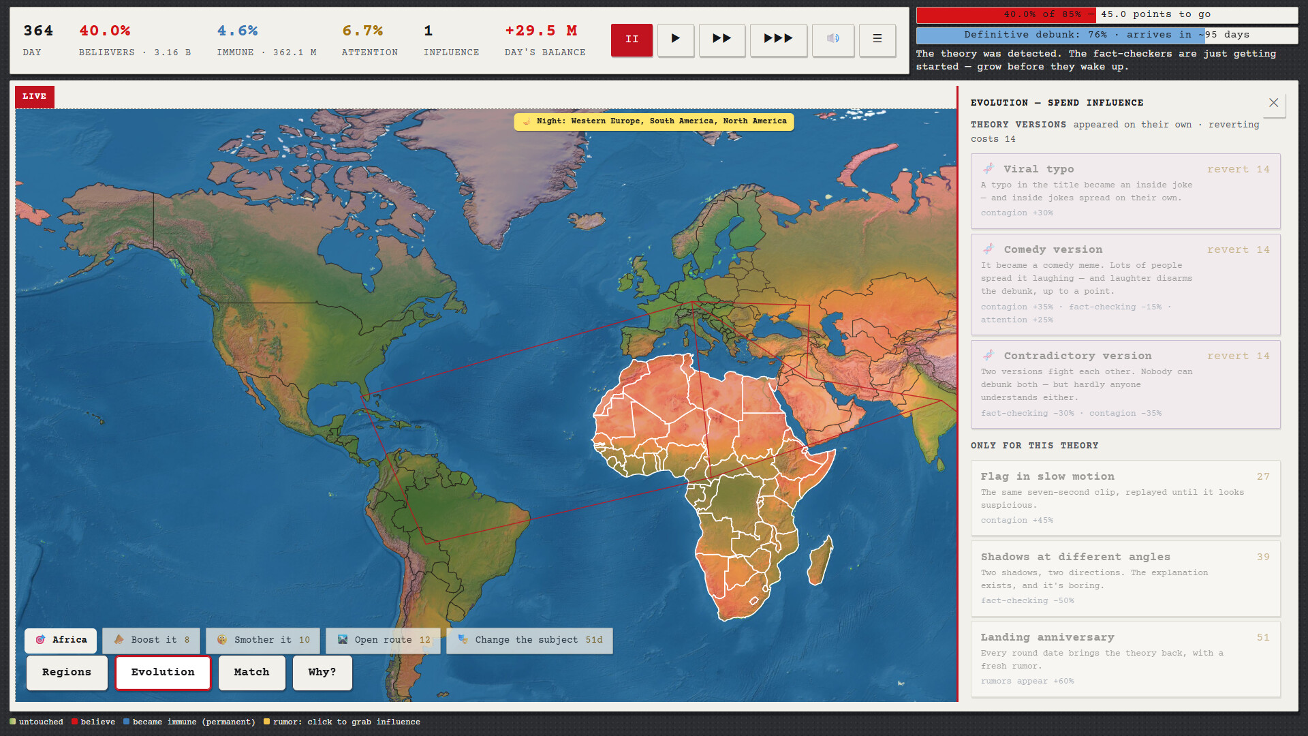This screenshot has height=736, width=1308.
Task: Open the Regions tab
Action: (67, 673)
